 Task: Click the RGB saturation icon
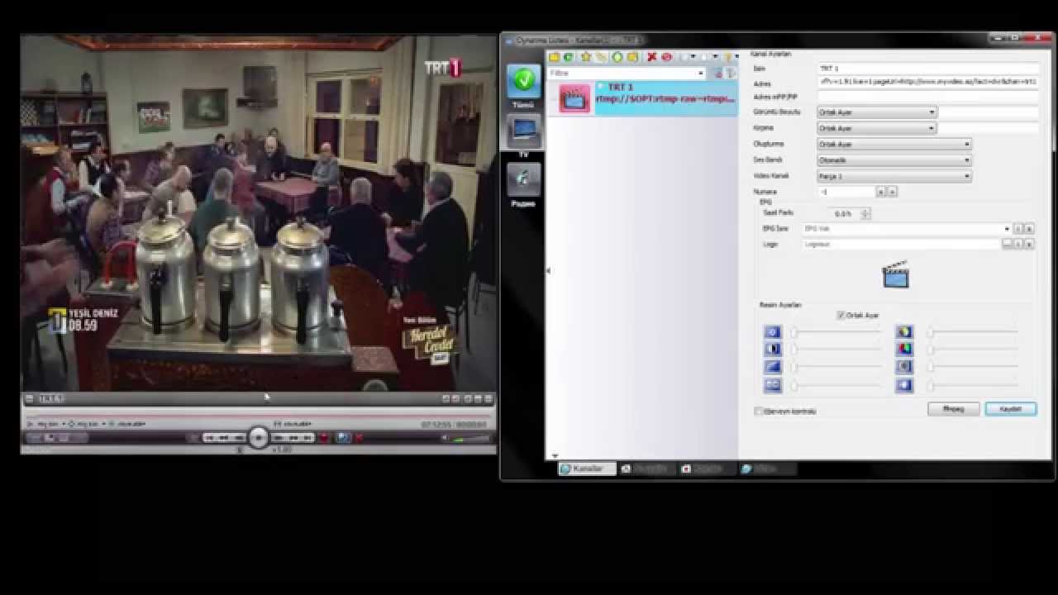[905, 349]
